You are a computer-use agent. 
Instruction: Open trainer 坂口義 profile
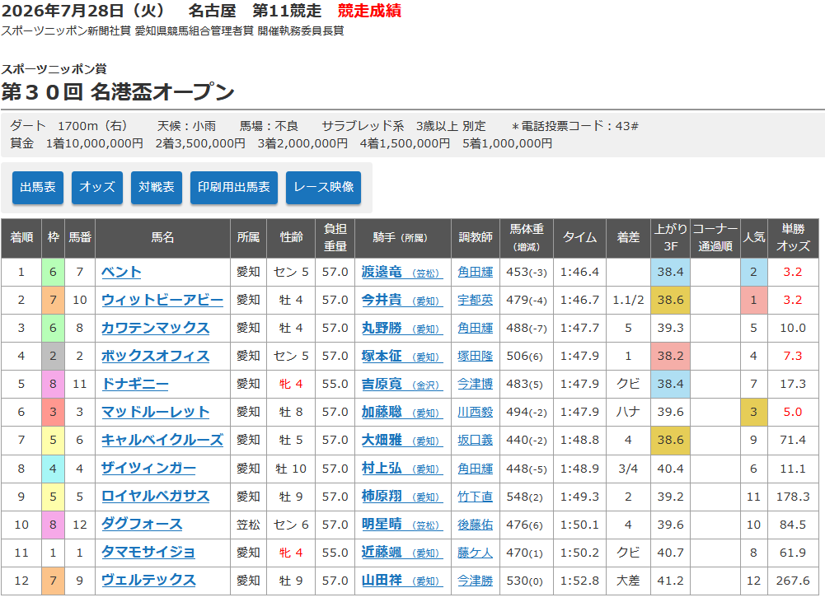point(475,440)
